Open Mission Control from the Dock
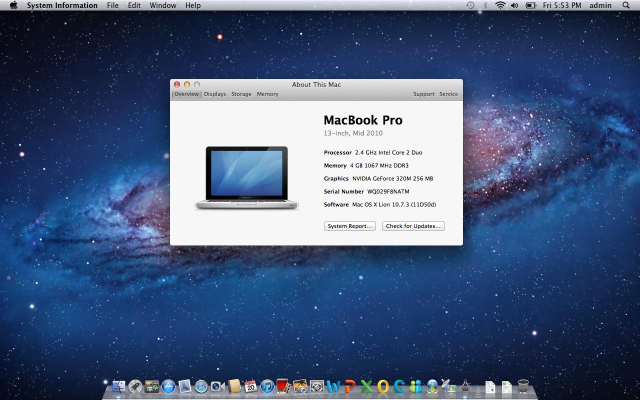 [x=152, y=386]
